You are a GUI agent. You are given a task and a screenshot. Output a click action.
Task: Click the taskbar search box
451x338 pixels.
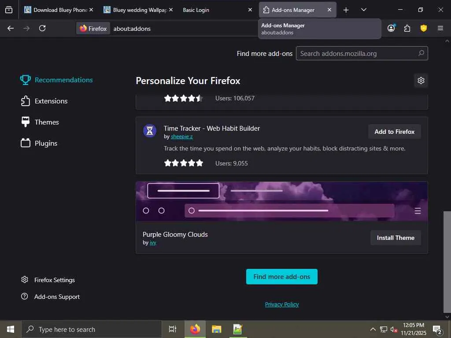(92, 329)
